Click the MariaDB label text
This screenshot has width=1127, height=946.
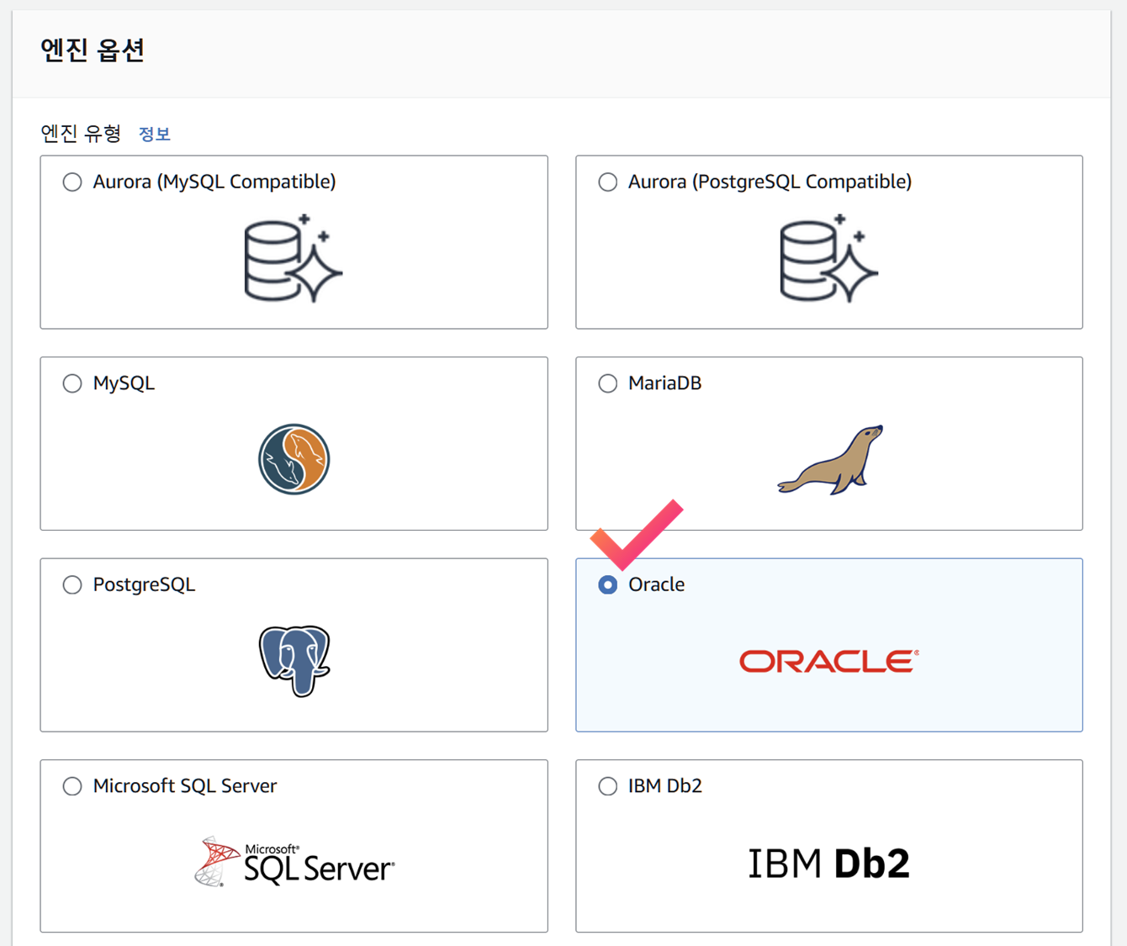click(x=664, y=383)
